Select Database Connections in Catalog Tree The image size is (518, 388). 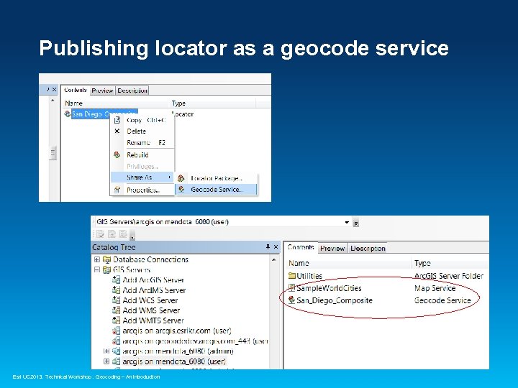[x=150, y=259]
